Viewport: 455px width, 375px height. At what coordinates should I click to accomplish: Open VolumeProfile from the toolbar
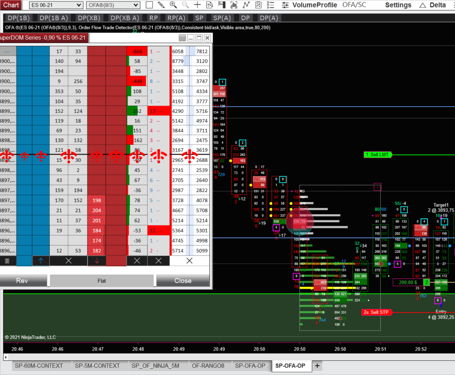pyautogui.click(x=315, y=5)
